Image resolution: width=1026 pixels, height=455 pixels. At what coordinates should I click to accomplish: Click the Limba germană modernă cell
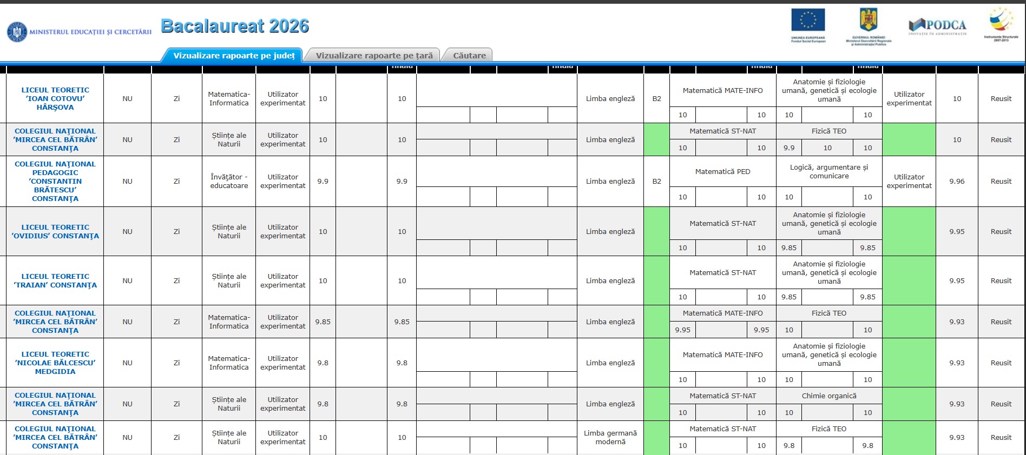(x=610, y=438)
